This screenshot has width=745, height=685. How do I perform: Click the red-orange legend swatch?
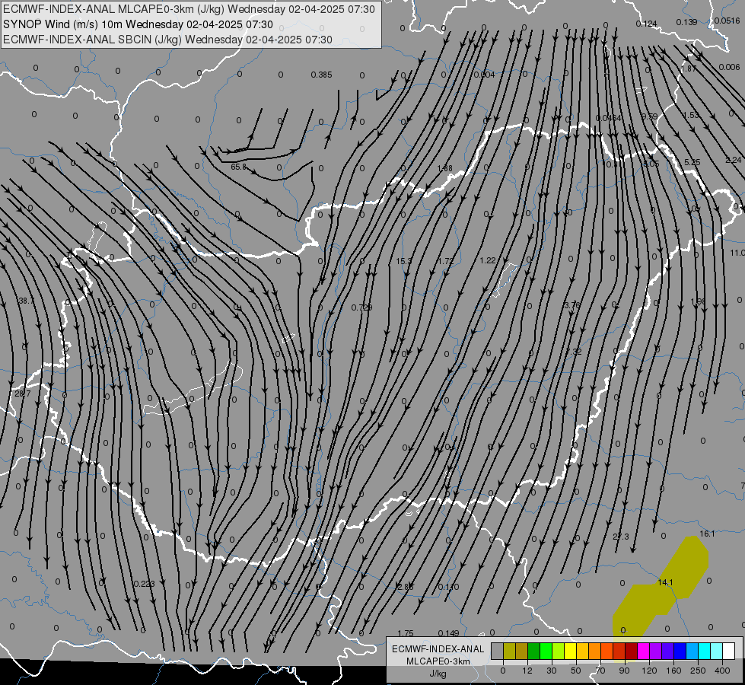point(607,652)
